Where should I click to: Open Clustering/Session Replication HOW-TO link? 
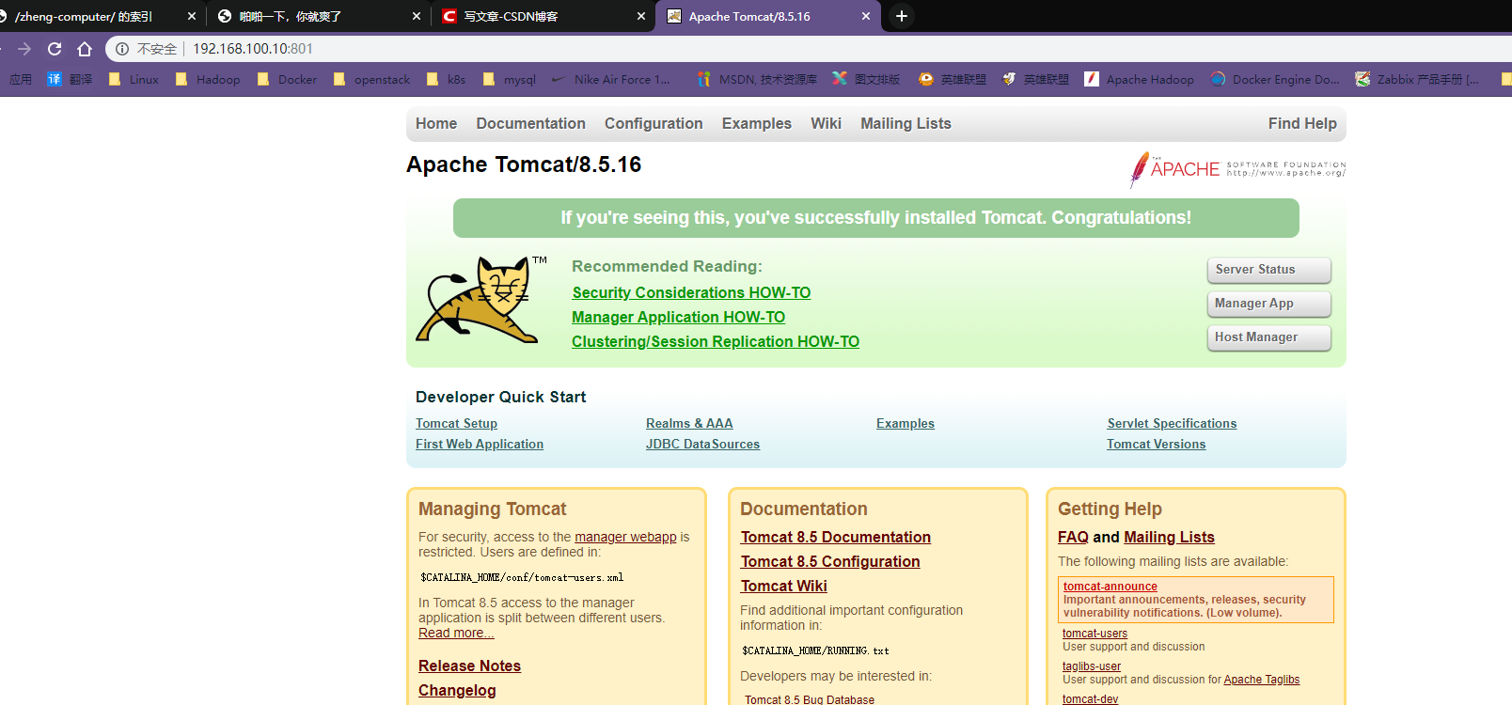(716, 342)
